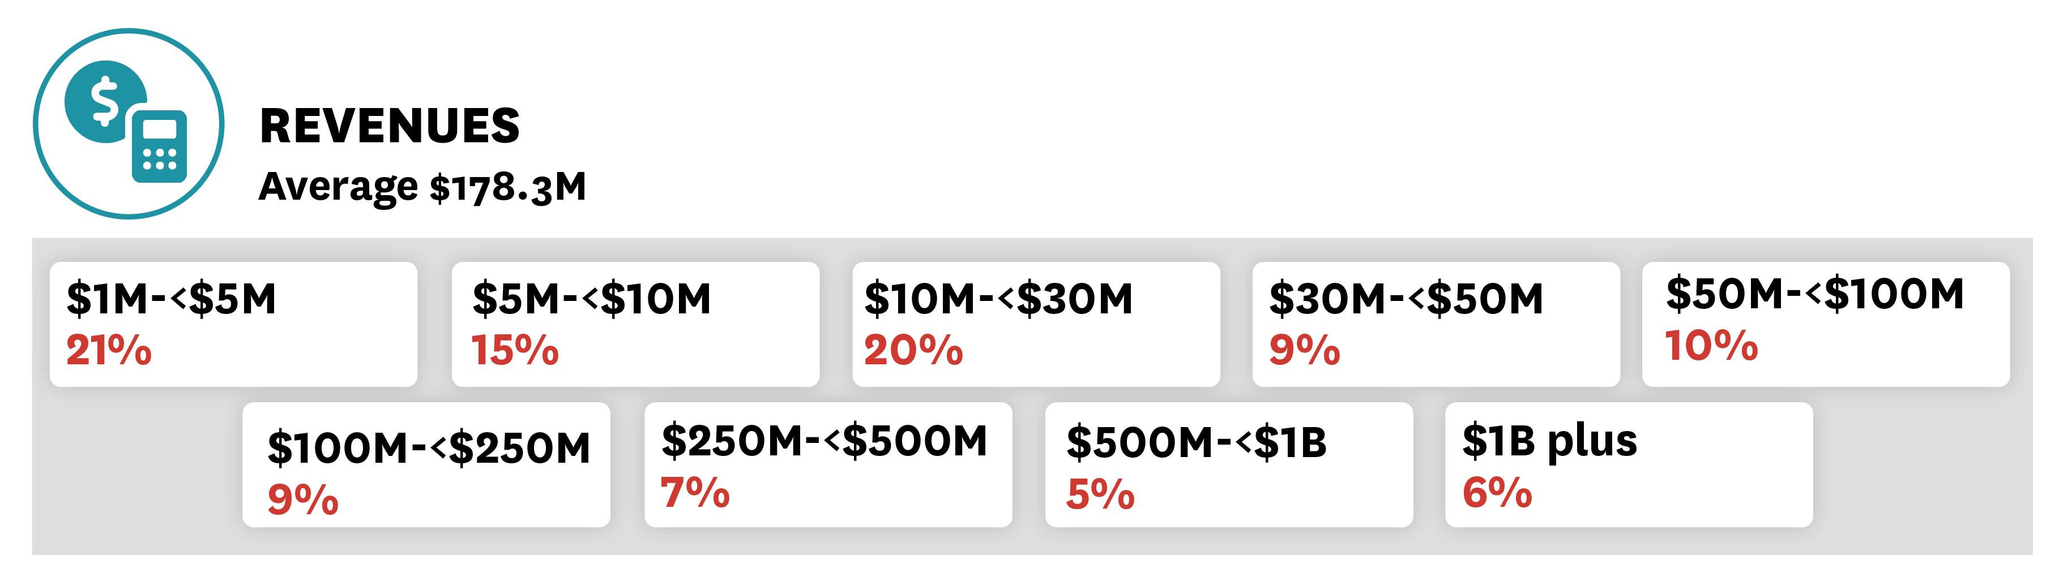Select the $1M-<$5M revenue card

233,324
